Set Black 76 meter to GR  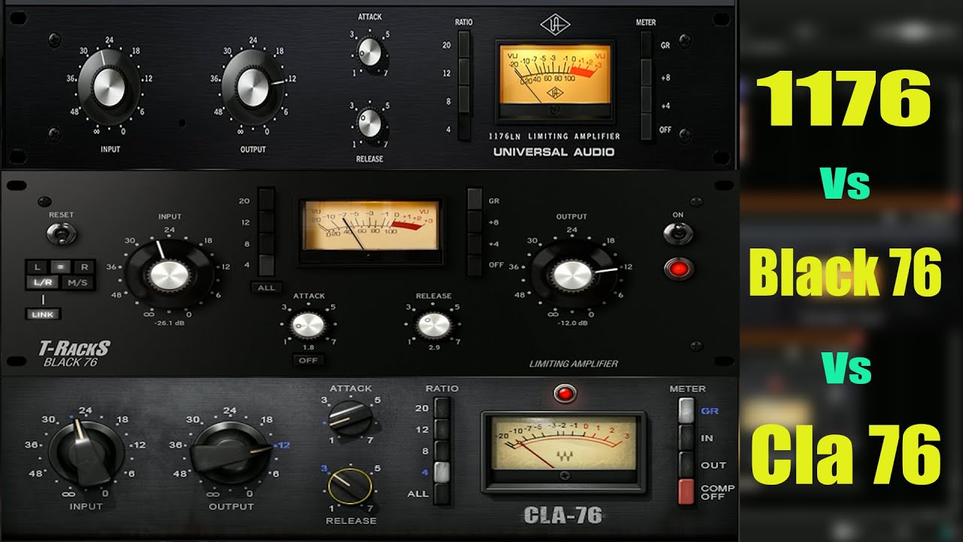click(x=474, y=199)
